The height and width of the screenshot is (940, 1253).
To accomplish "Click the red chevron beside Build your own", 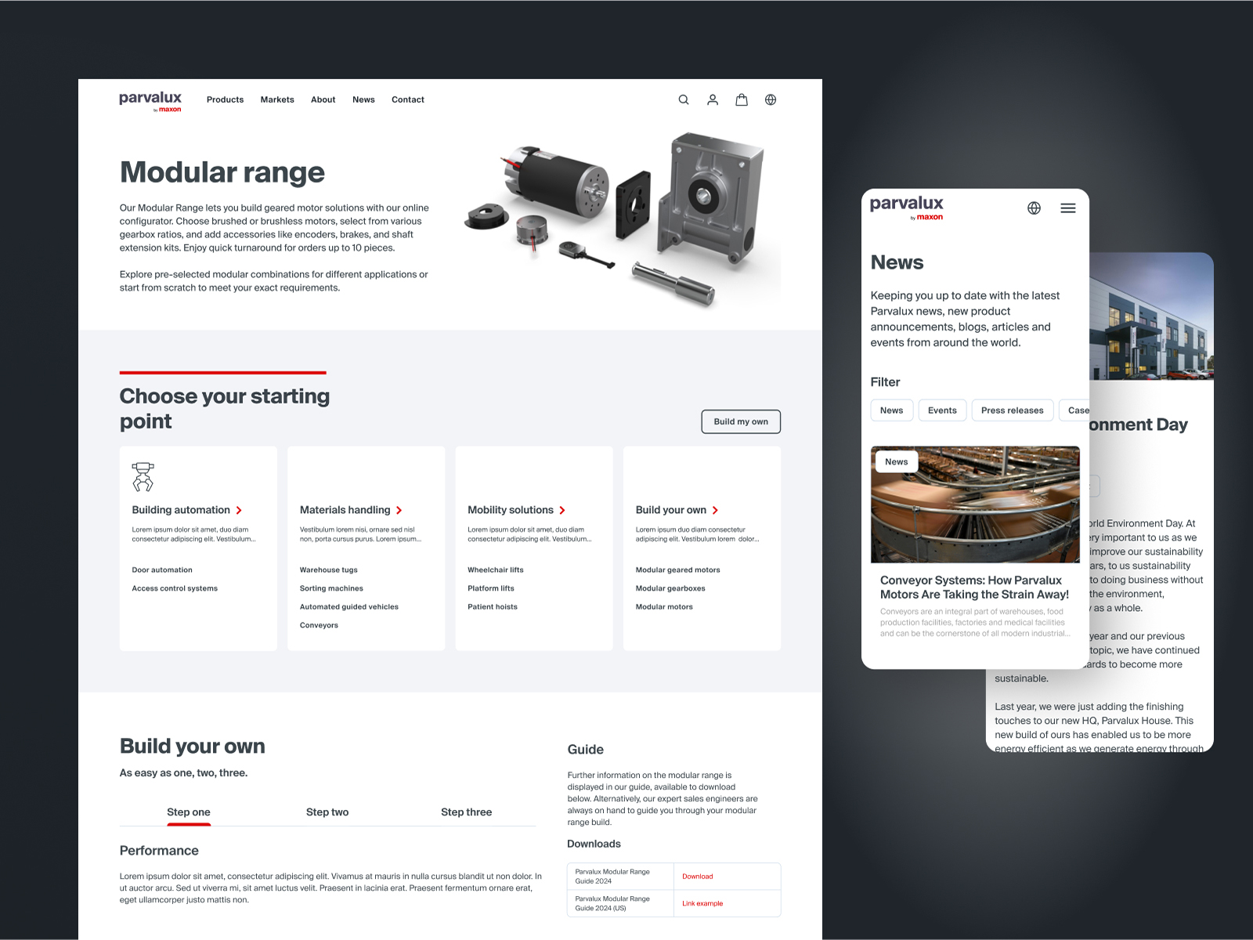I will [x=715, y=510].
